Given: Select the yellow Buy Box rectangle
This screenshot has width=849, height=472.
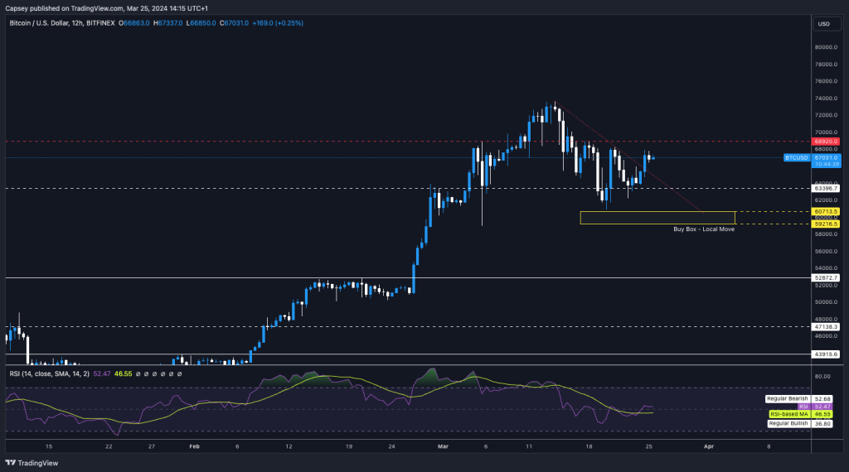Looking at the screenshot, I should pos(657,218).
